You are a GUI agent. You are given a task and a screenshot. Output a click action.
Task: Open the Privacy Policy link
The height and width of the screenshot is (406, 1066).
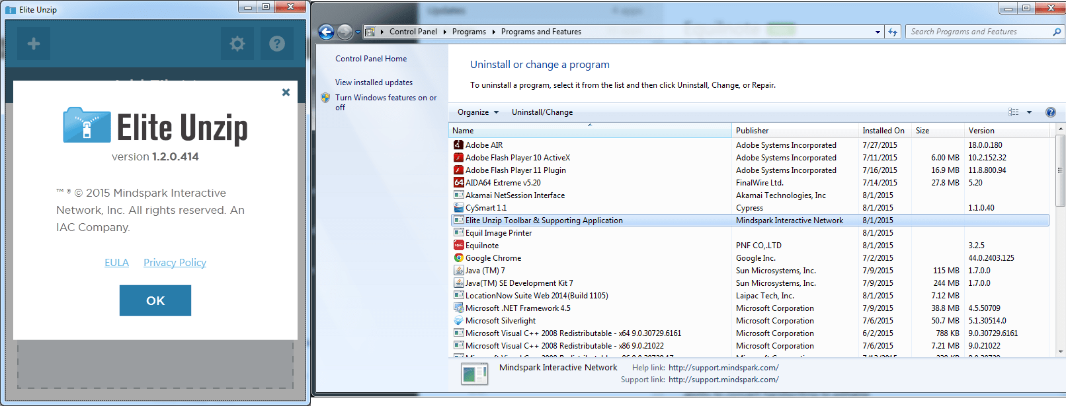(175, 263)
